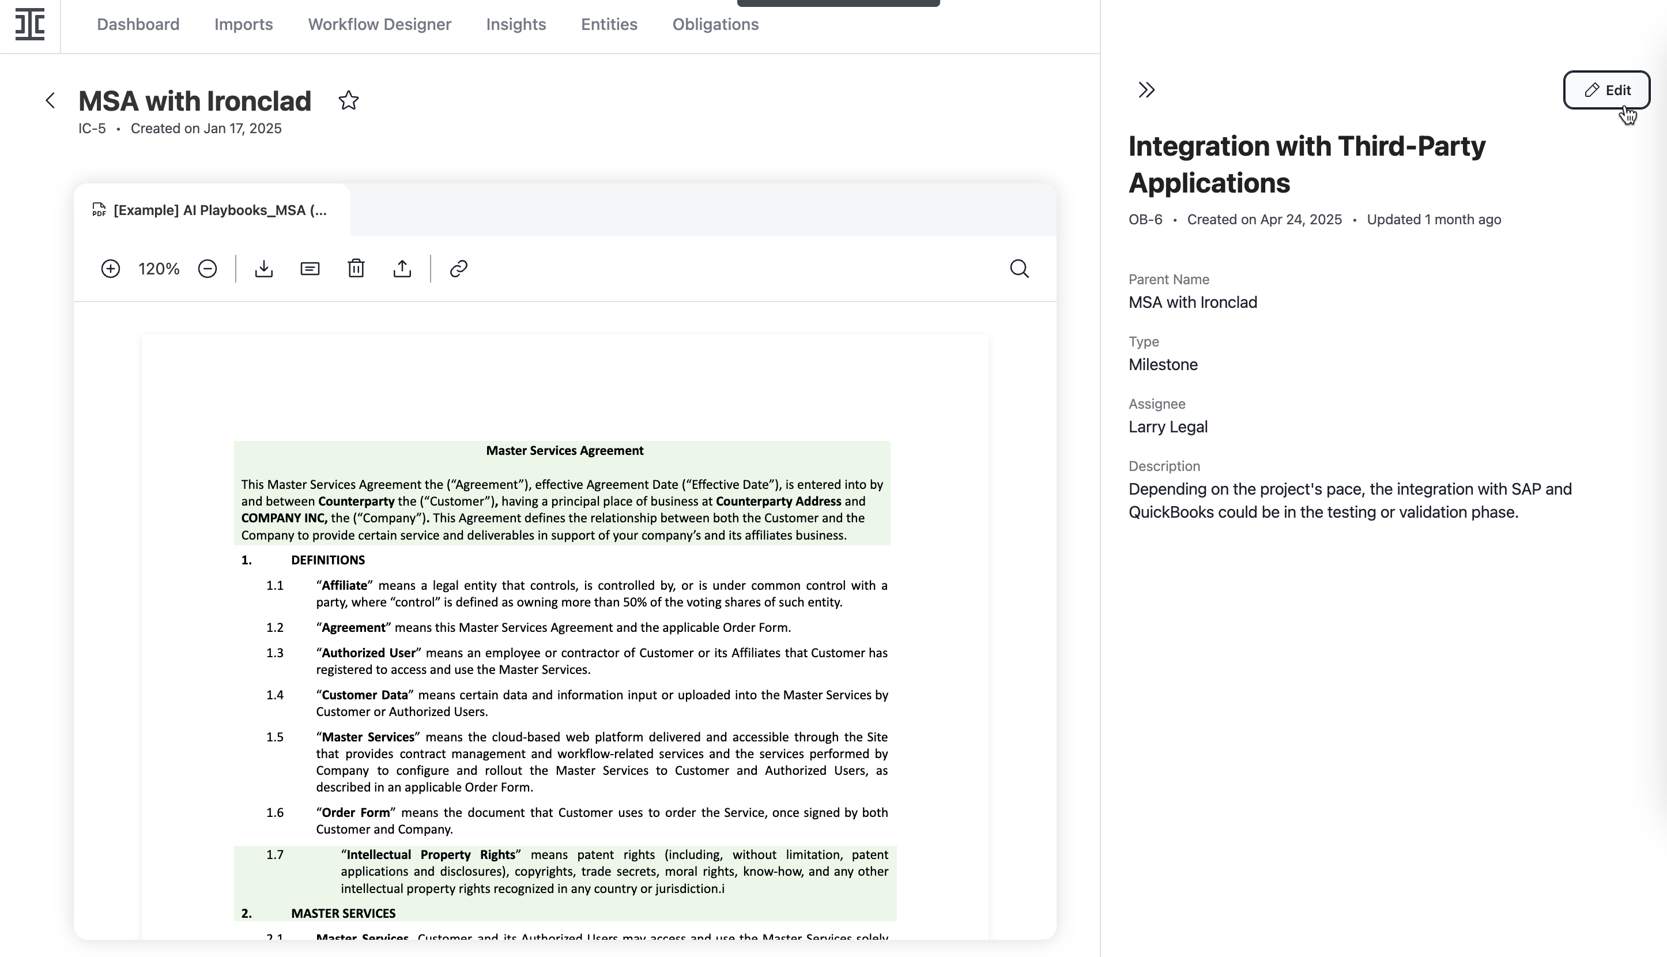1667x957 pixels.
Task: Navigate to Entities
Action: [x=609, y=24]
